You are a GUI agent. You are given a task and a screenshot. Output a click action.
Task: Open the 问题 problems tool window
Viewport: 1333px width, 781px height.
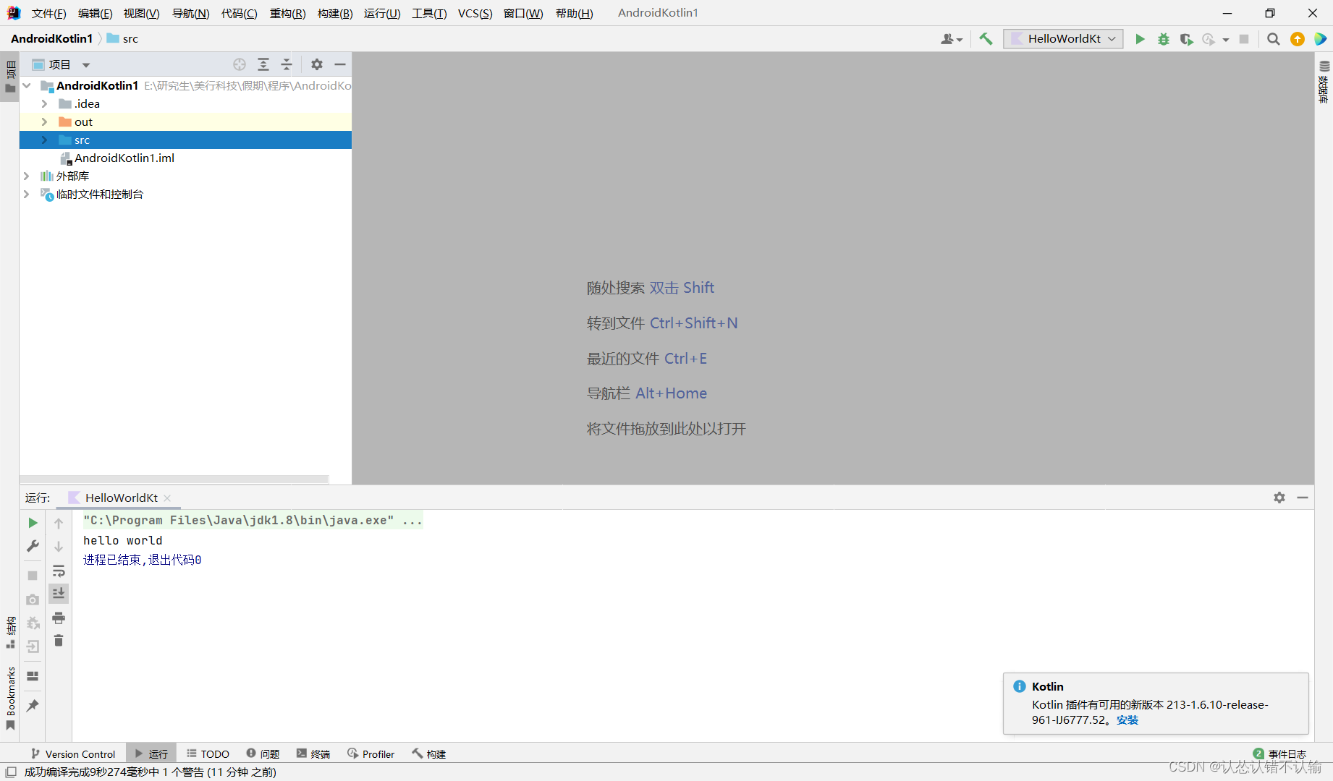tap(263, 754)
